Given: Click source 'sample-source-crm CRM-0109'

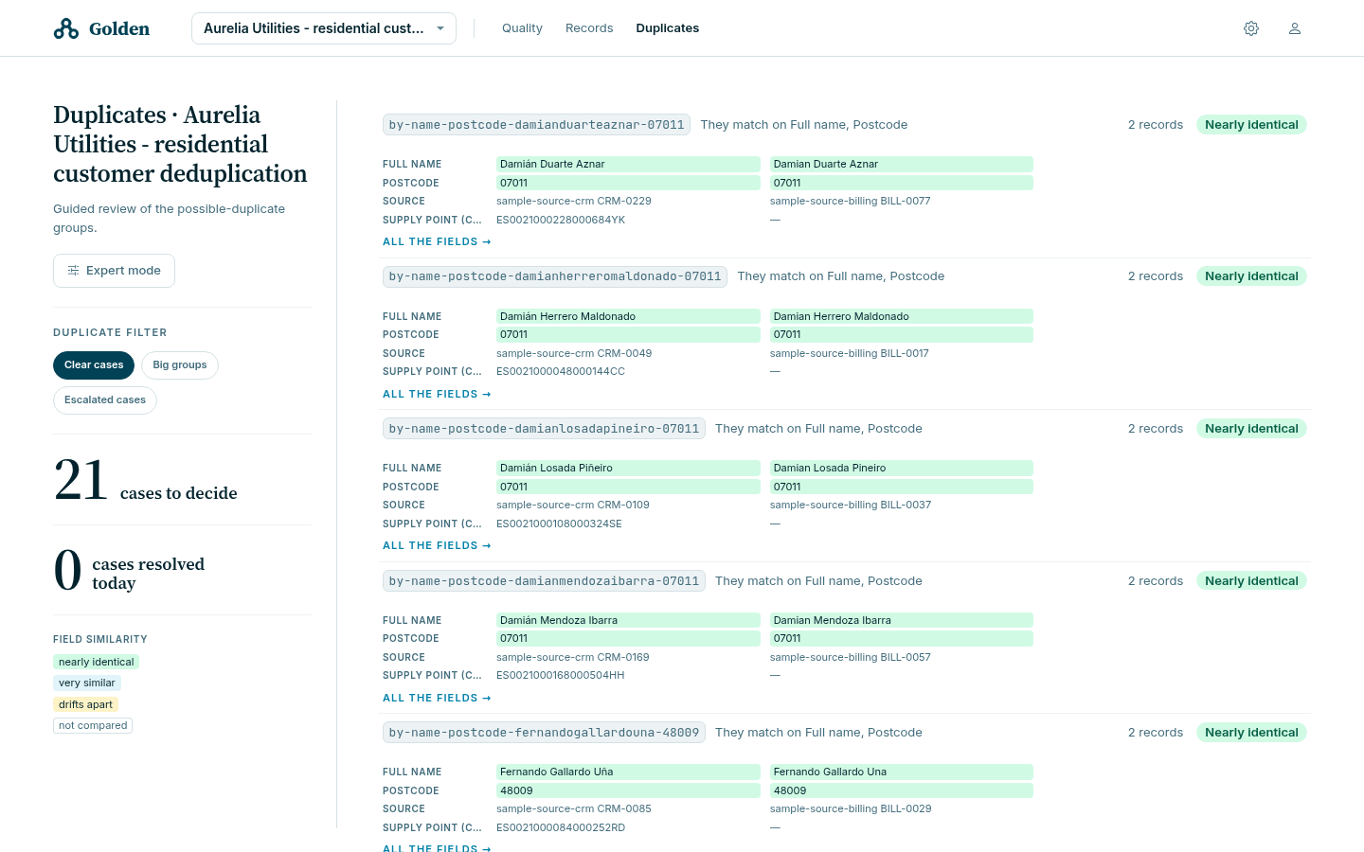Looking at the screenshot, I should pos(573,506).
